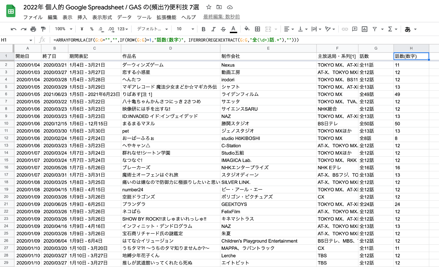Select the paint format tool
The image size is (439, 267).
(x=43, y=29)
